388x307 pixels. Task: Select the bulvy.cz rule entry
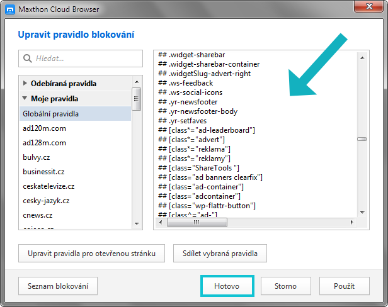37,157
